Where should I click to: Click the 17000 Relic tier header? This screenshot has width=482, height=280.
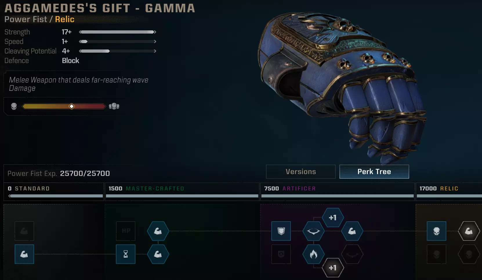(x=449, y=191)
